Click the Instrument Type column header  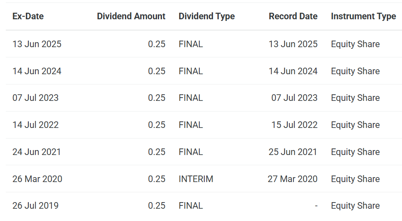coord(363,16)
